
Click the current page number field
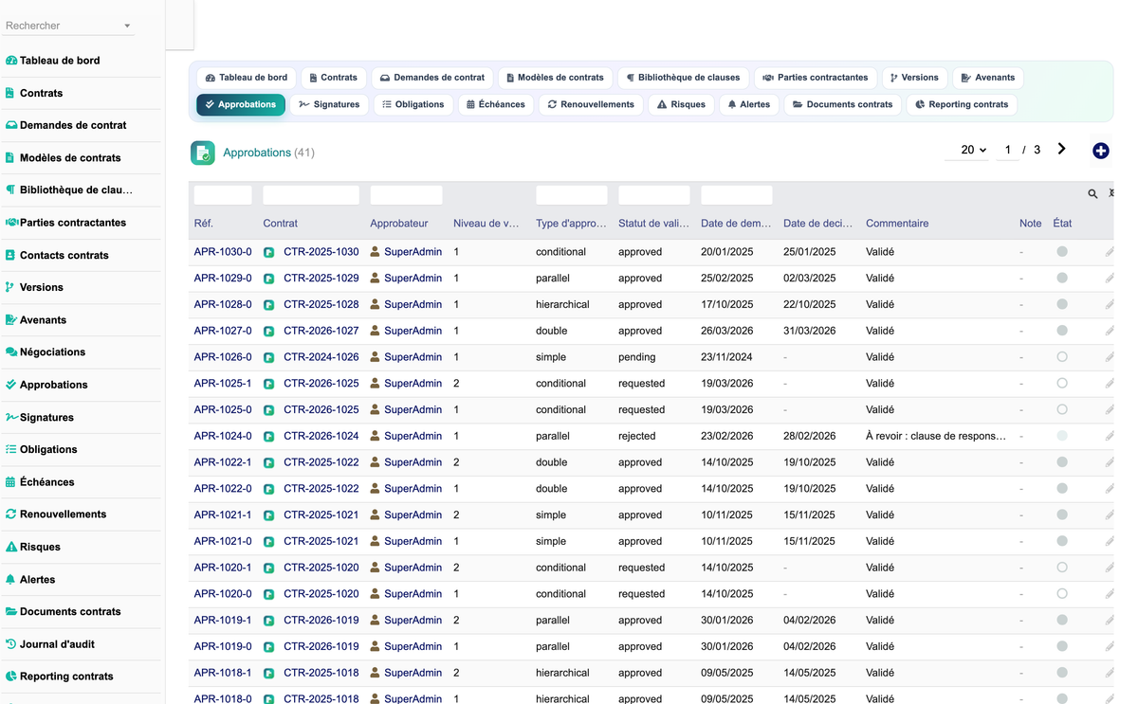coord(1007,150)
